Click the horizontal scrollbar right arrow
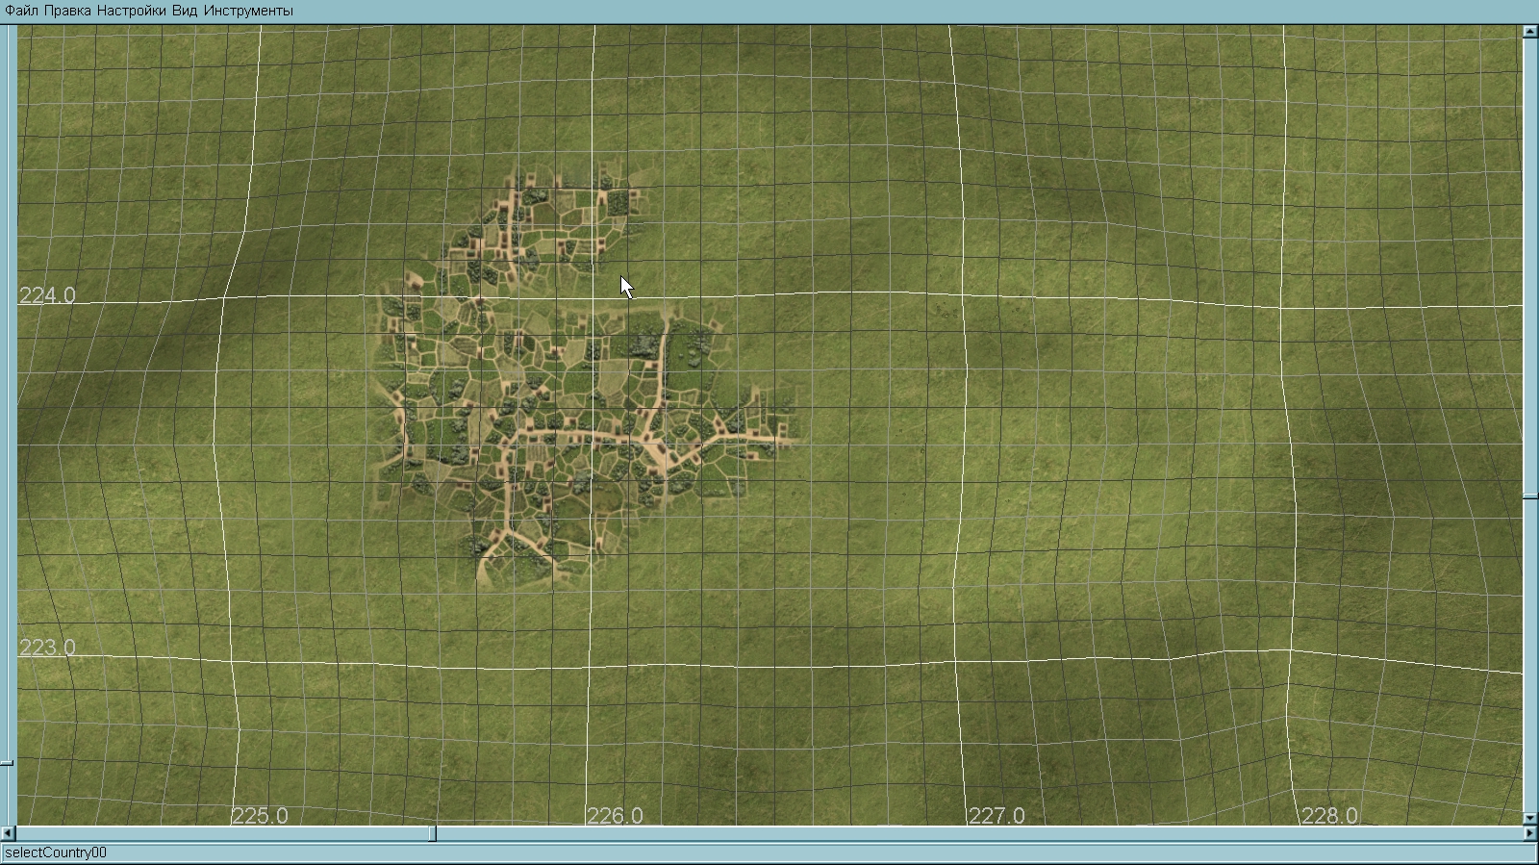 click(1530, 833)
